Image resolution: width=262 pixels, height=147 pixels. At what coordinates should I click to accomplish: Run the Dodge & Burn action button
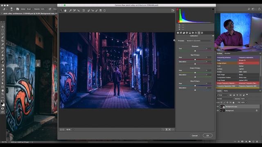[227, 63]
